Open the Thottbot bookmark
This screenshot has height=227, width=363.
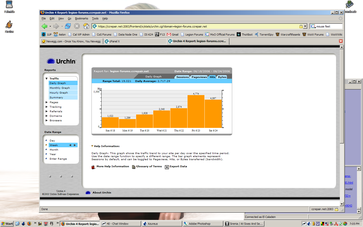[245, 35]
